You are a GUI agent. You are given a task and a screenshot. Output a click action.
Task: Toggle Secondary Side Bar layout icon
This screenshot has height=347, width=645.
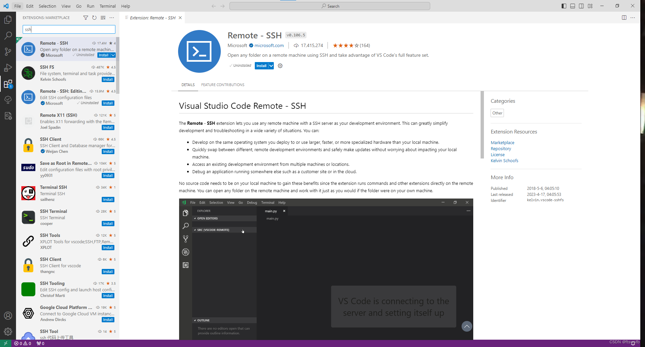pos(581,6)
